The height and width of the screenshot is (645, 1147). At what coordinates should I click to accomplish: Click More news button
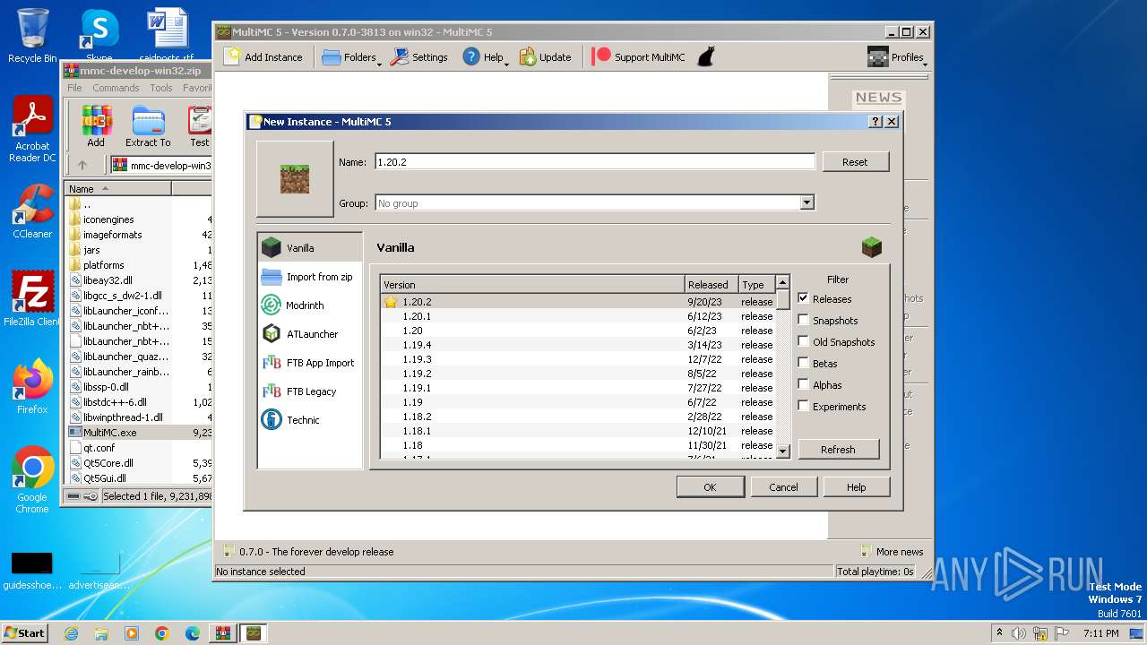coord(892,552)
